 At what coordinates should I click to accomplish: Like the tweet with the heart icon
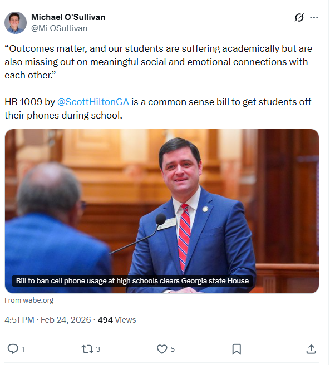[x=162, y=349]
